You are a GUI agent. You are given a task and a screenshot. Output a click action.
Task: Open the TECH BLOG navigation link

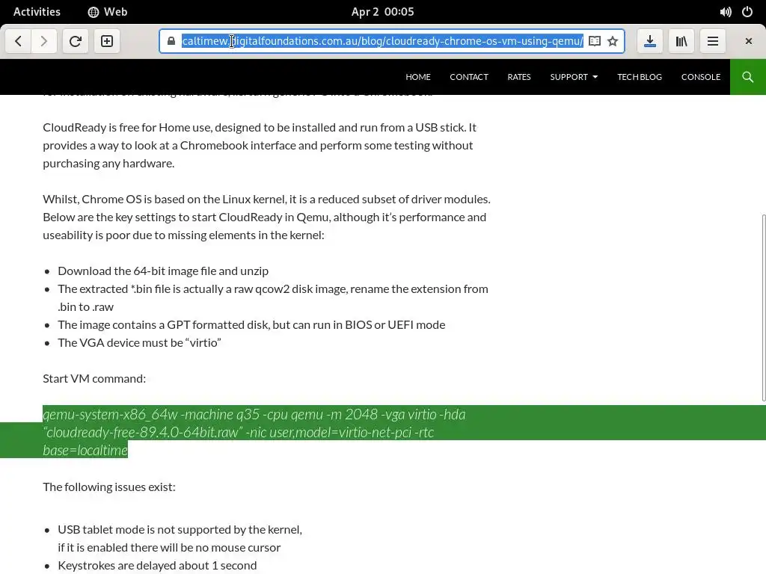tap(640, 77)
